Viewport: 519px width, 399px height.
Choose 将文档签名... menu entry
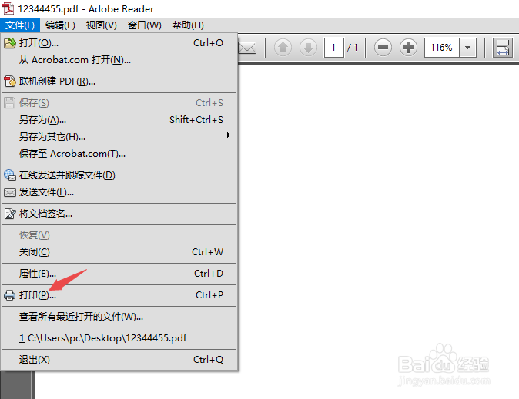[x=119, y=214]
